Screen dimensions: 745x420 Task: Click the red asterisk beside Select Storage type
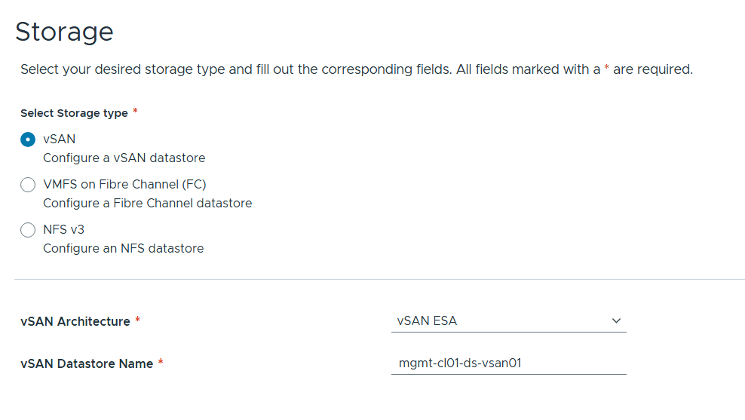(x=135, y=112)
